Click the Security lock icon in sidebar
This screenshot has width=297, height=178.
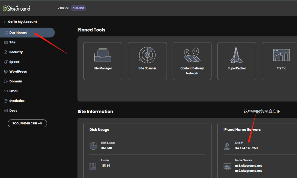(x=6, y=52)
